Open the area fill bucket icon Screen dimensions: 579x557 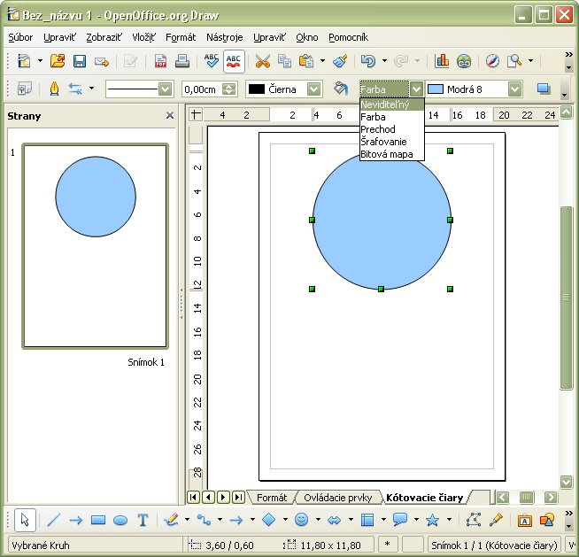click(341, 89)
